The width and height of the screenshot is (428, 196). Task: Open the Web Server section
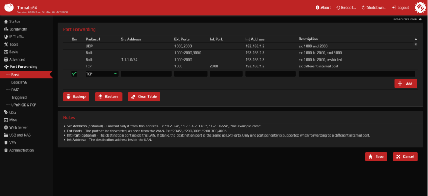click(16, 127)
